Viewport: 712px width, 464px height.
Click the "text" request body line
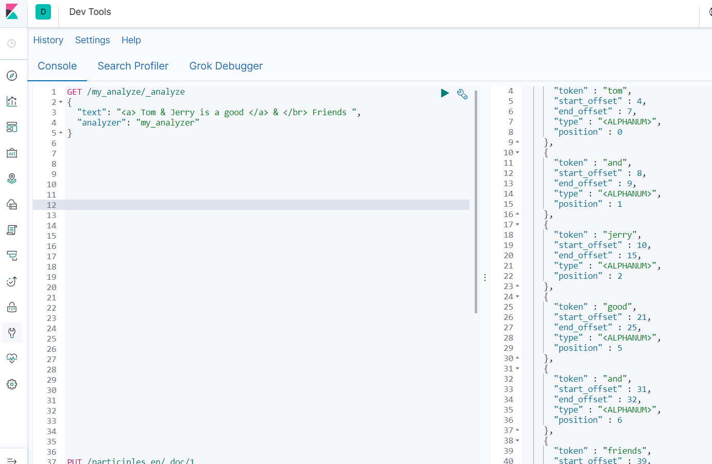(x=219, y=112)
